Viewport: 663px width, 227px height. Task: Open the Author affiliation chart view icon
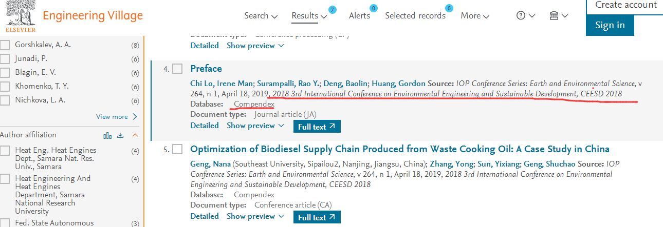click(107, 135)
